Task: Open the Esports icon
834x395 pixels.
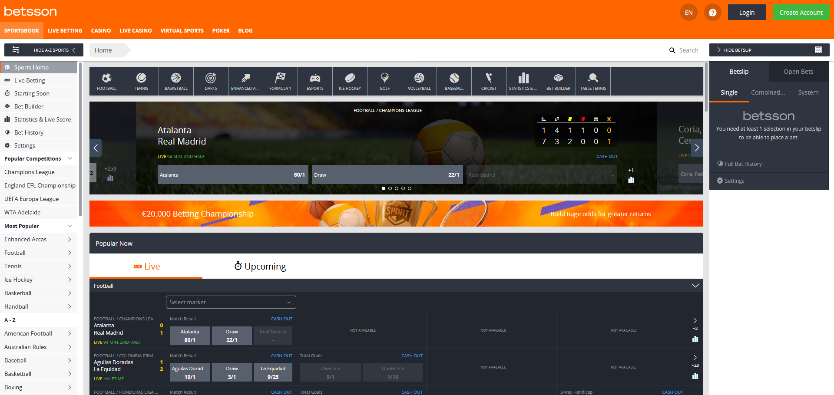Action: pyautogui.click(x=315, y=81)
